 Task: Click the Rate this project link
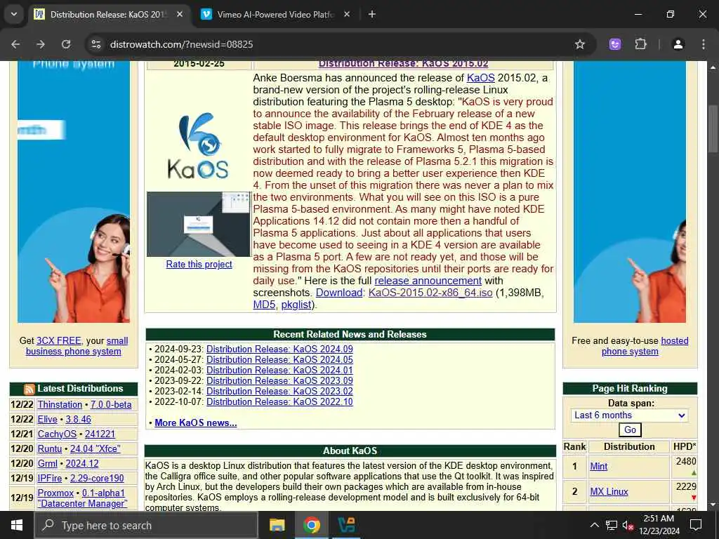pyautogui.click(x=199, y=265)
